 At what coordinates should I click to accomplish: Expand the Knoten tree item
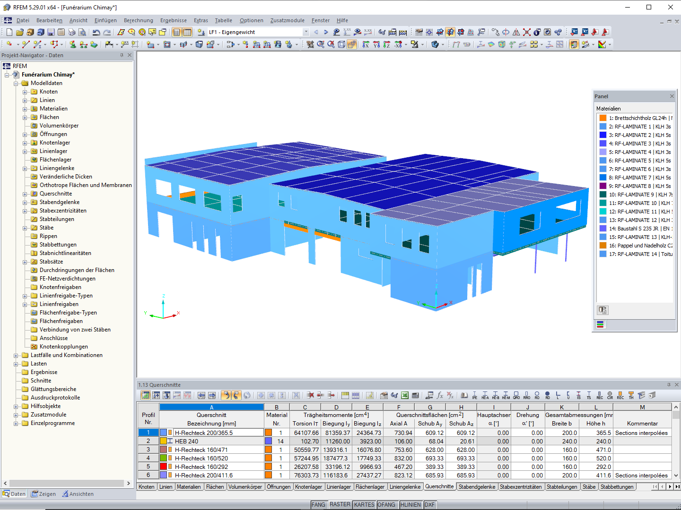click(26, 91)
